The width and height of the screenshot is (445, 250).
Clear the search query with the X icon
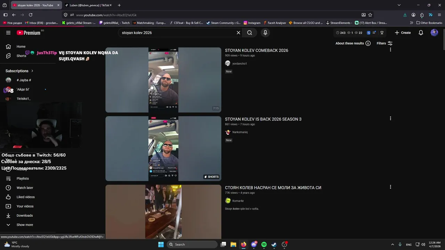238,33
